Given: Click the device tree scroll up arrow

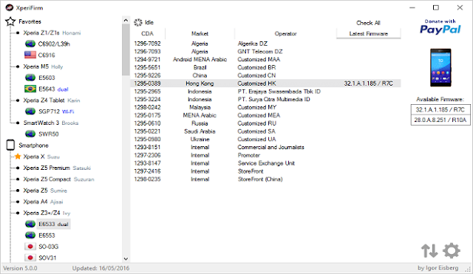Looking at the screenshot, I should coord(126,20).
